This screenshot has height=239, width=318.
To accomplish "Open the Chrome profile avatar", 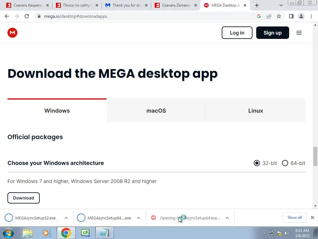I will coord(301,16).
